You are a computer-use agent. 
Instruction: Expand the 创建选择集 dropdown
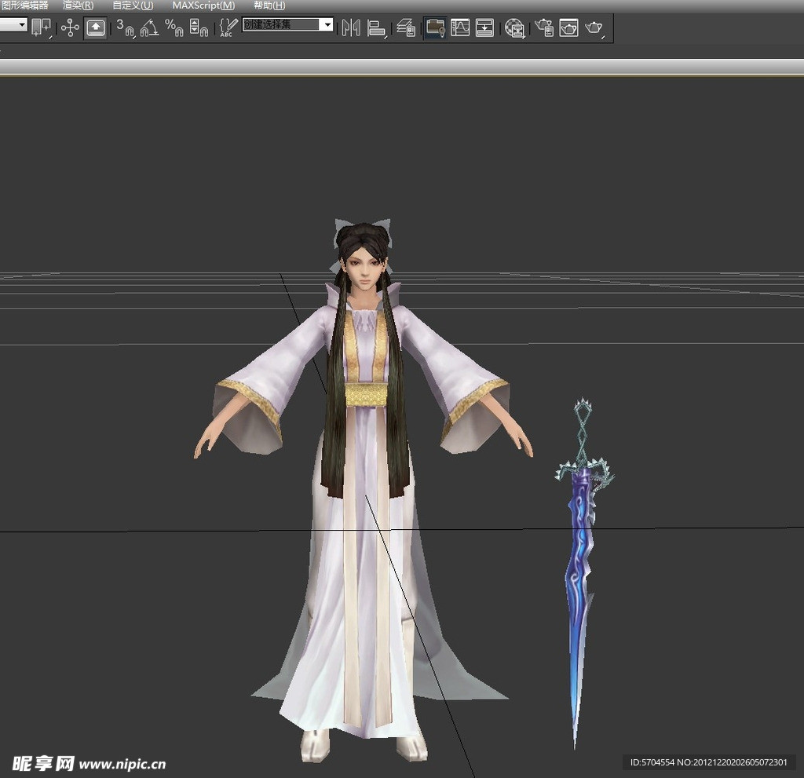[327, 24]
